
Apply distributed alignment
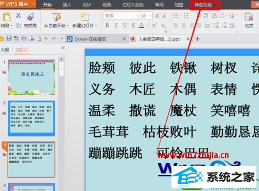[x=207, y=26]
